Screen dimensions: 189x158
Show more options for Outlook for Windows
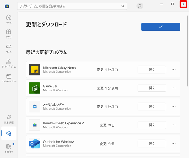coord(174,144)
